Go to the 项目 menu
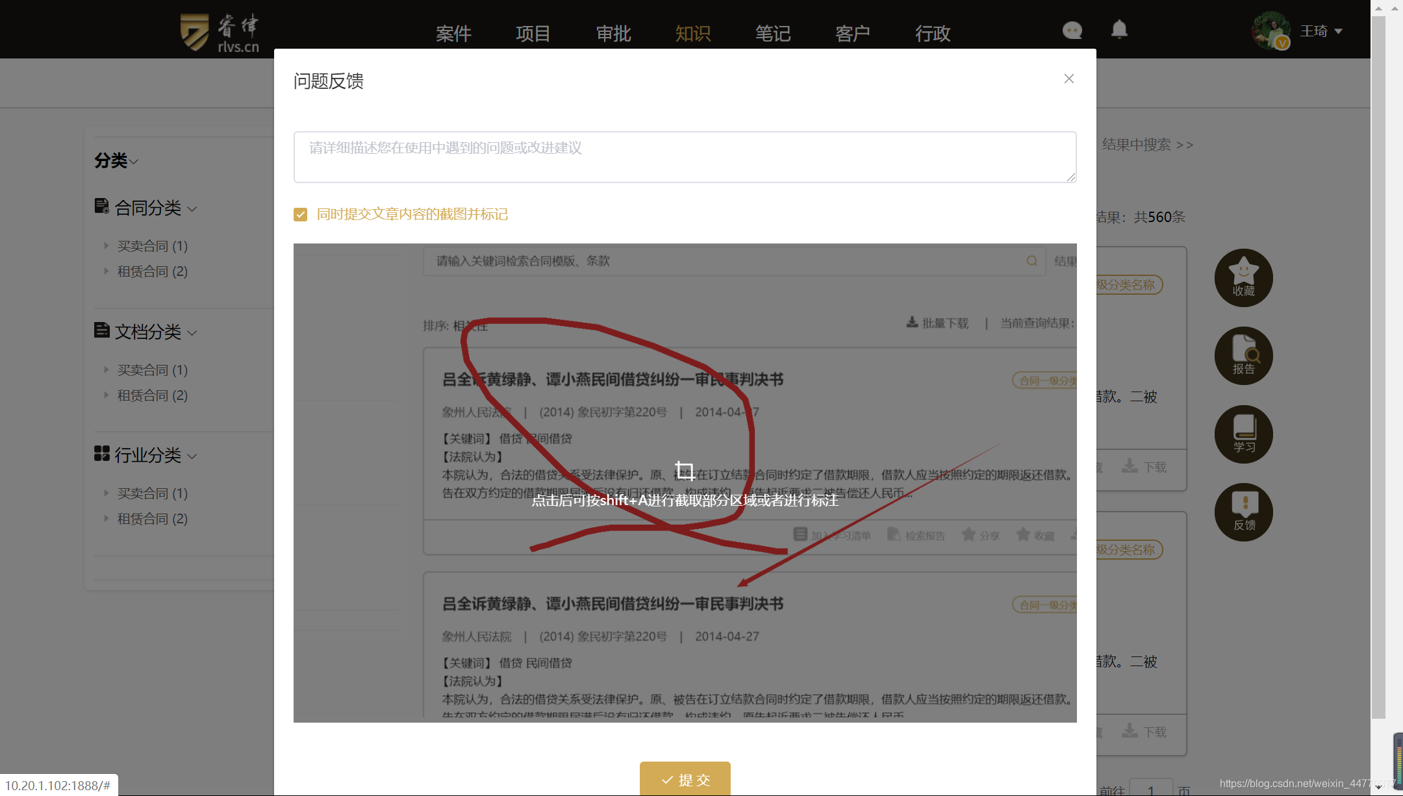 click(533, 34)
